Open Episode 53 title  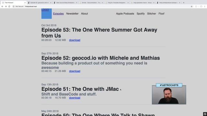point(99,33)
